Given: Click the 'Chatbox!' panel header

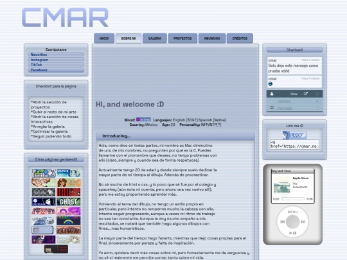Looking at the screenshot, I should [x=294, y=50].
